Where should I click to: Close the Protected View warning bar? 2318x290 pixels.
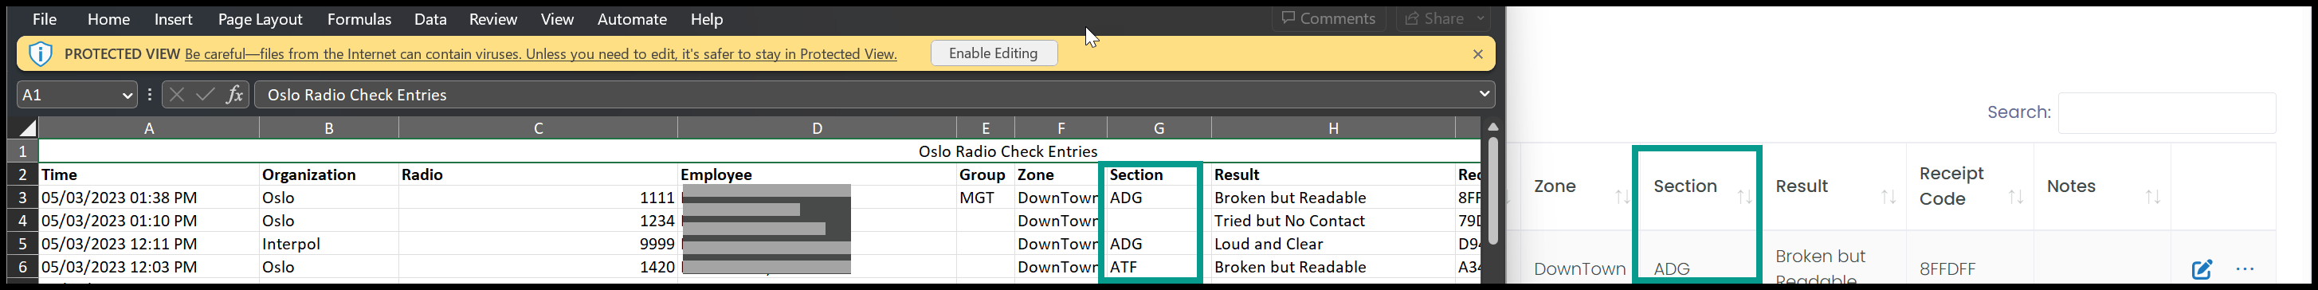point(1477,54)
